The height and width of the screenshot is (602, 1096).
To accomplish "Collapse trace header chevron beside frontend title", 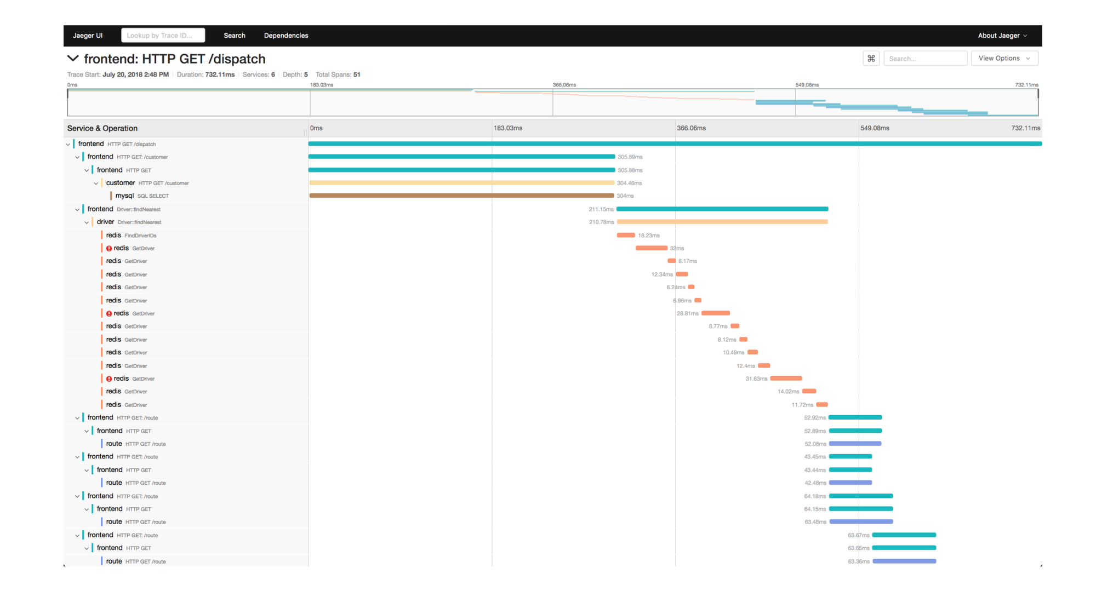I will click(x=73, y=58).
